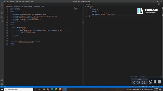Open the Go menu
Image resolution: width=163 pixels, height=91 pixels.
click(x=20, y=1)
